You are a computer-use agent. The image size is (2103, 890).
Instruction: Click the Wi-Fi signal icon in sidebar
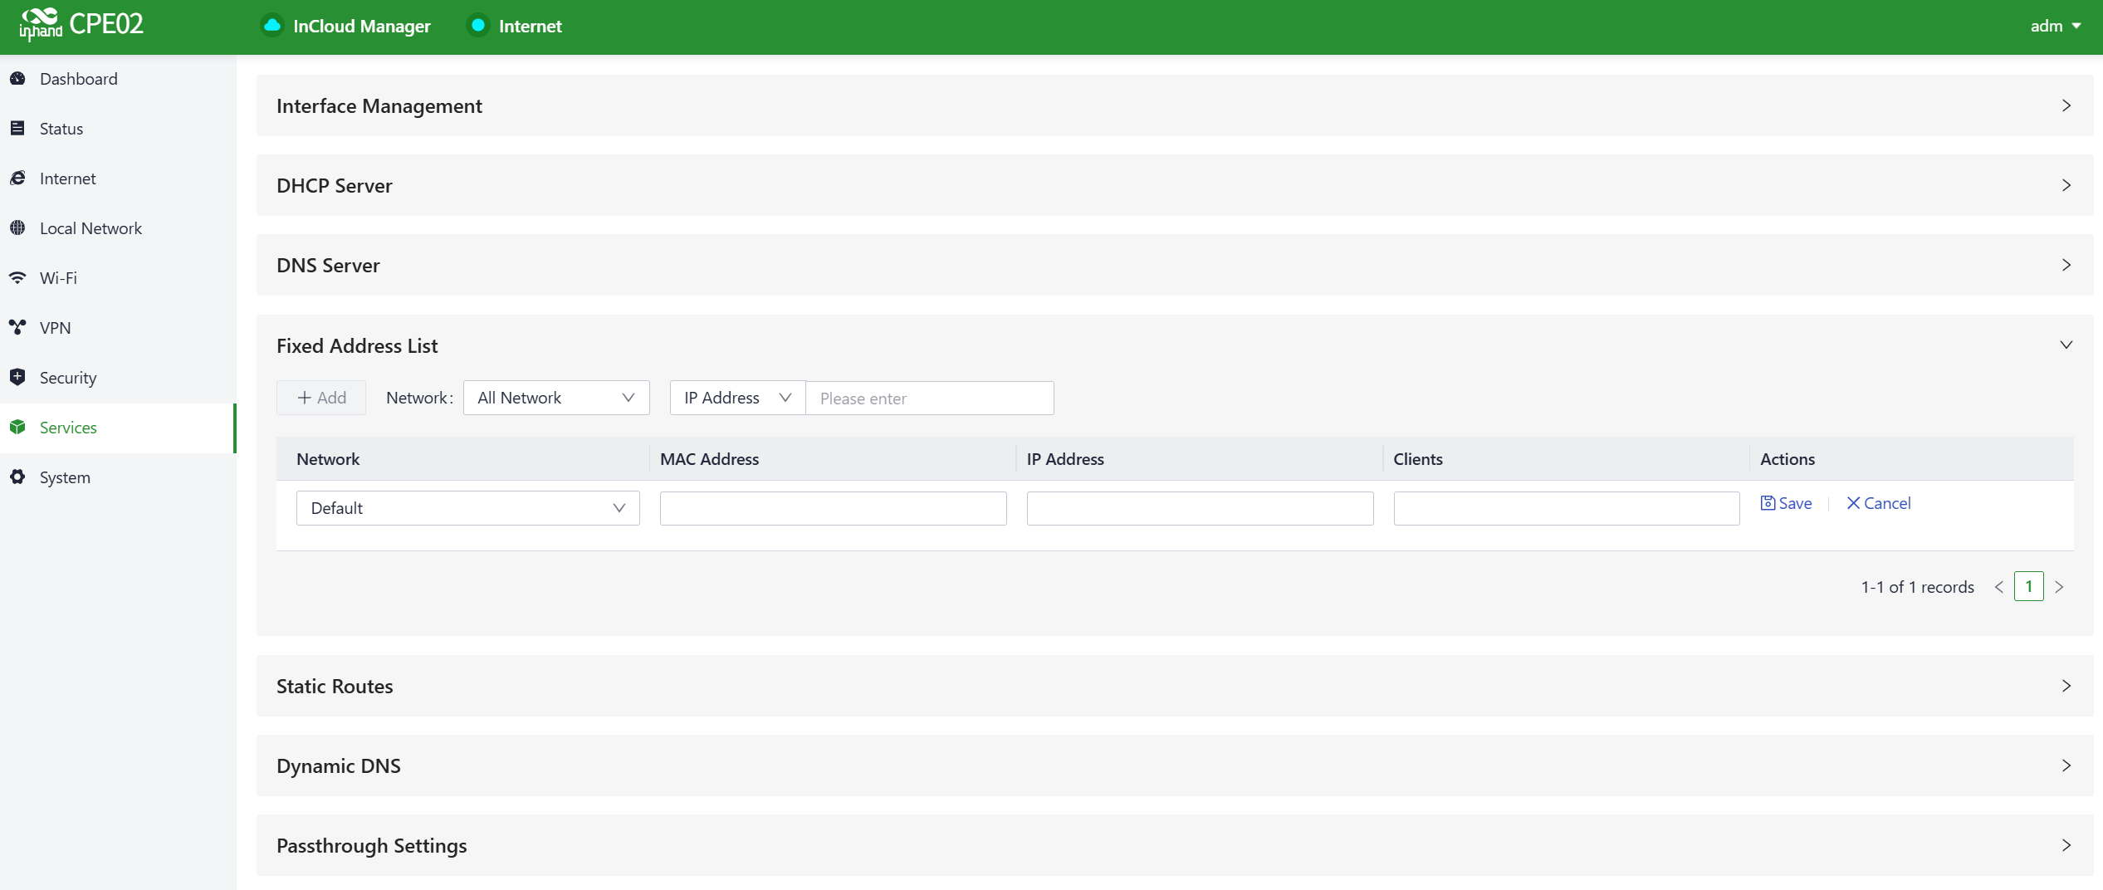[17, 278]
